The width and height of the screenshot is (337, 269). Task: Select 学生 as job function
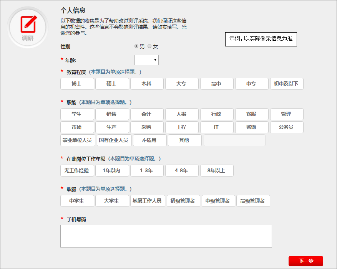click(77, 114)
